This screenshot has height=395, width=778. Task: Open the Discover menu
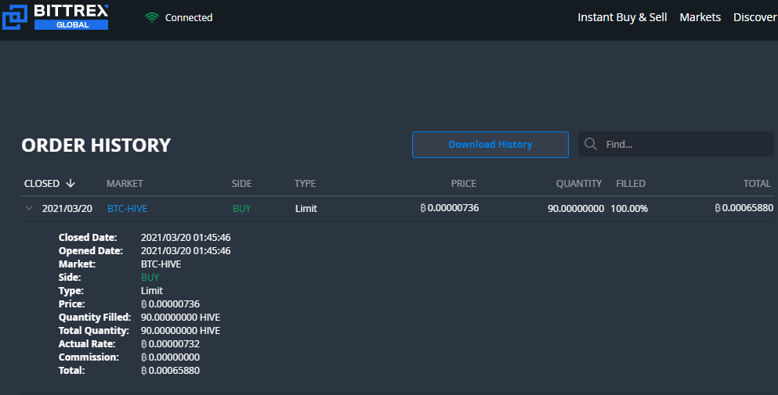pos(755,17)
